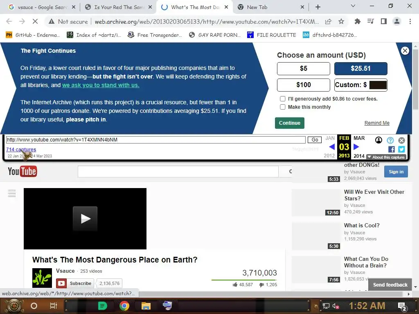Share capture on Twitter icon
419x314 pixels.
click(401, 150)
